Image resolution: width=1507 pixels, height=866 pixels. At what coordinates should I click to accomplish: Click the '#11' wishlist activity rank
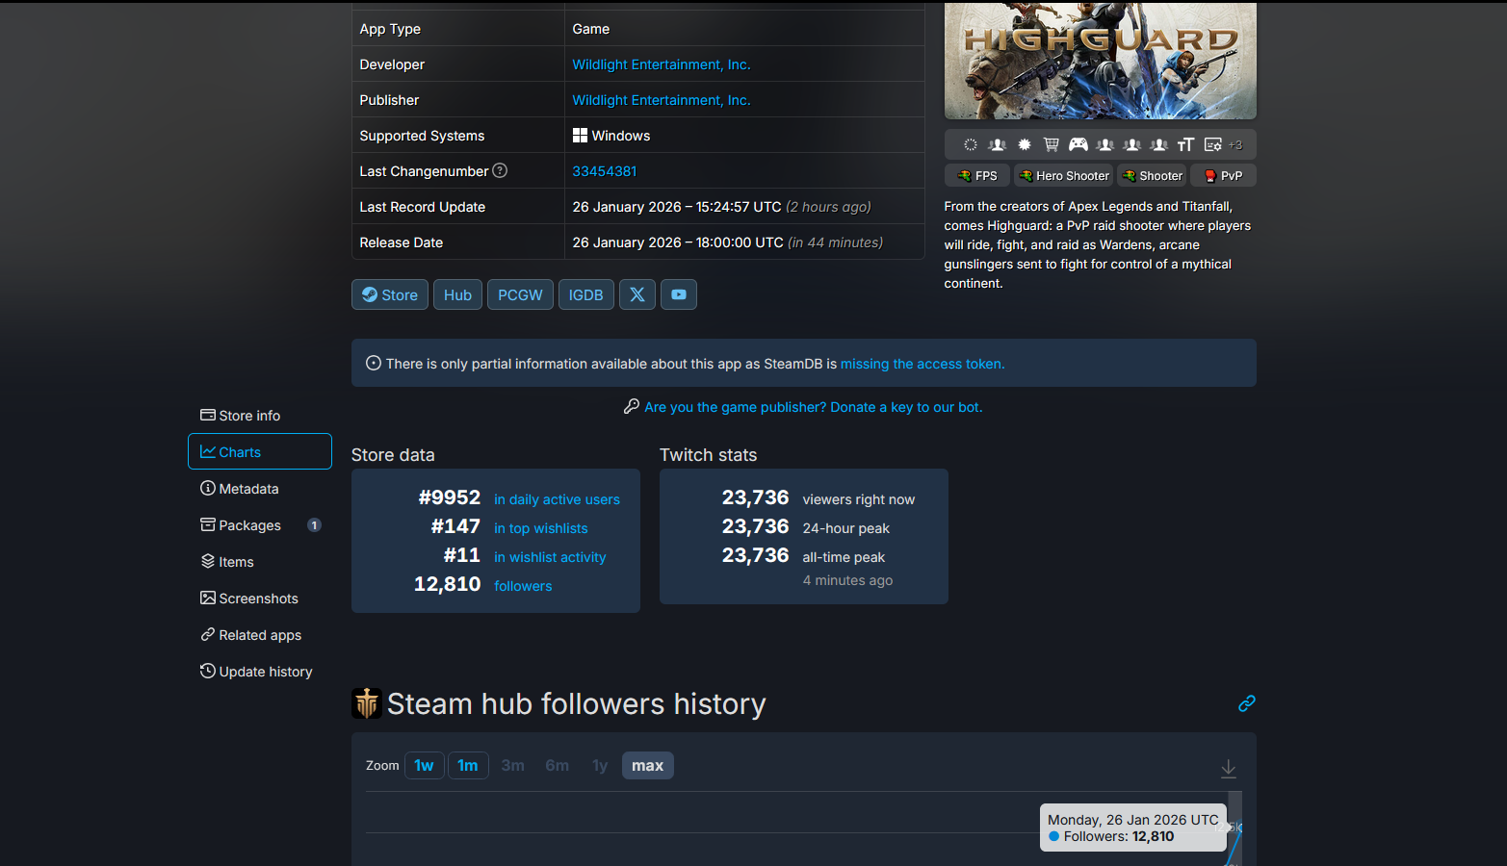coord(462,555)
